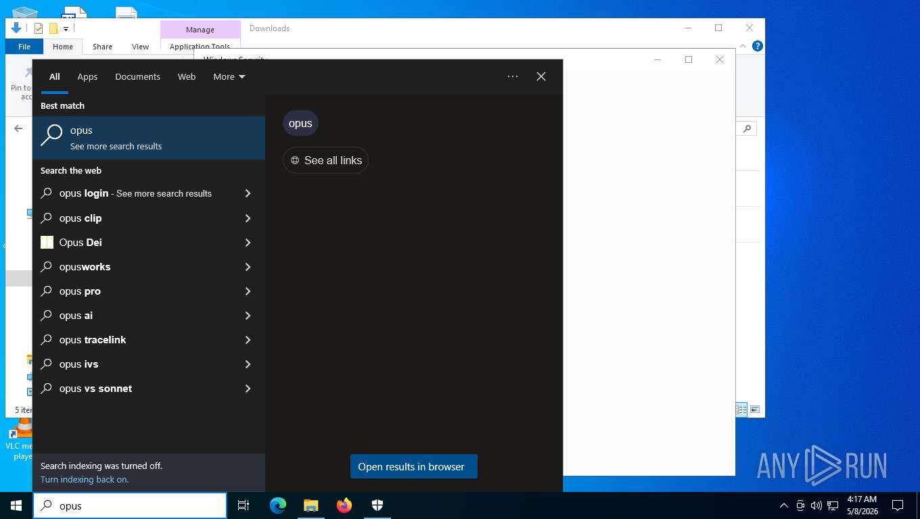
Task: Open Windows Security from the taskbar
Action: coord(377,505)
